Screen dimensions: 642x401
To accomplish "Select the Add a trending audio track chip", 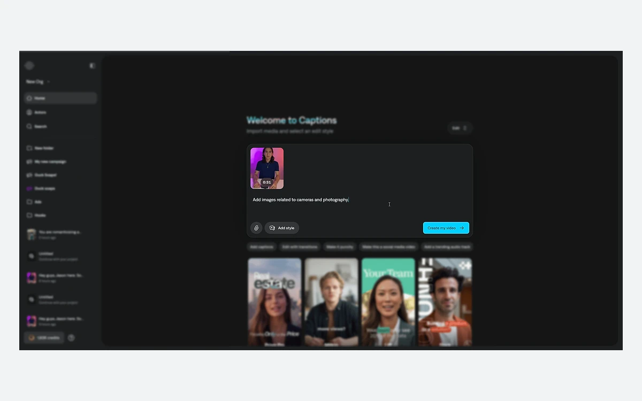I will [x=447, y=247].
